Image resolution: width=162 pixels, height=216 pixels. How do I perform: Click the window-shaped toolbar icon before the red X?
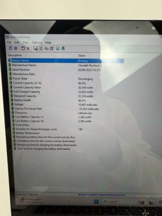[x=23, y=48]
